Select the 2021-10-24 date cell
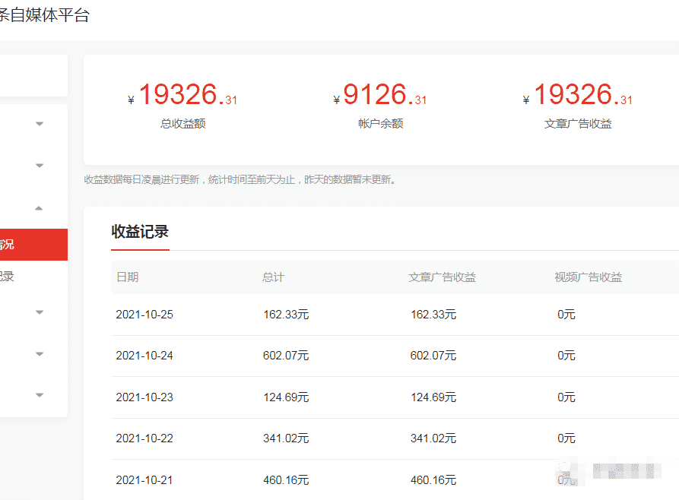The width and height of the screenshot is (679, 500). [x=144, y=356]
